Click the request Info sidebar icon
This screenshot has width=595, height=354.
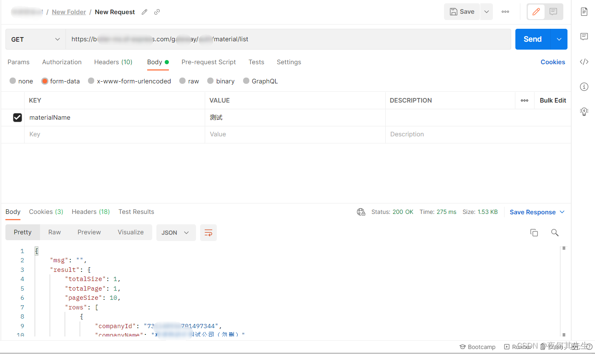click(x=584, y=87)
